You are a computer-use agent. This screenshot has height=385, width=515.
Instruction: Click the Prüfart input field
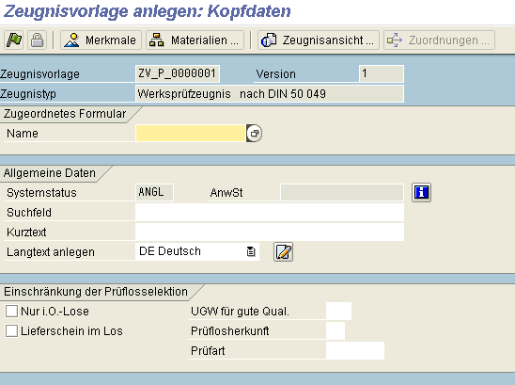(355, 350)
